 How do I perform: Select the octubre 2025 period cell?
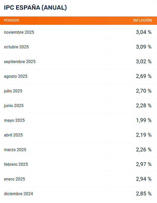[16, 47]
